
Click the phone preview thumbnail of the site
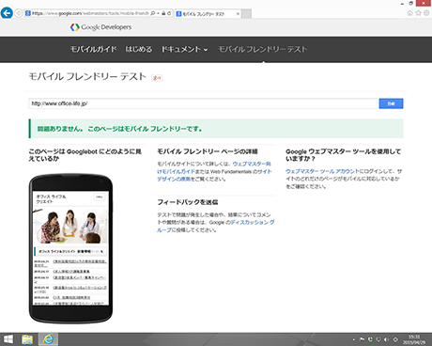pos(70,248)
